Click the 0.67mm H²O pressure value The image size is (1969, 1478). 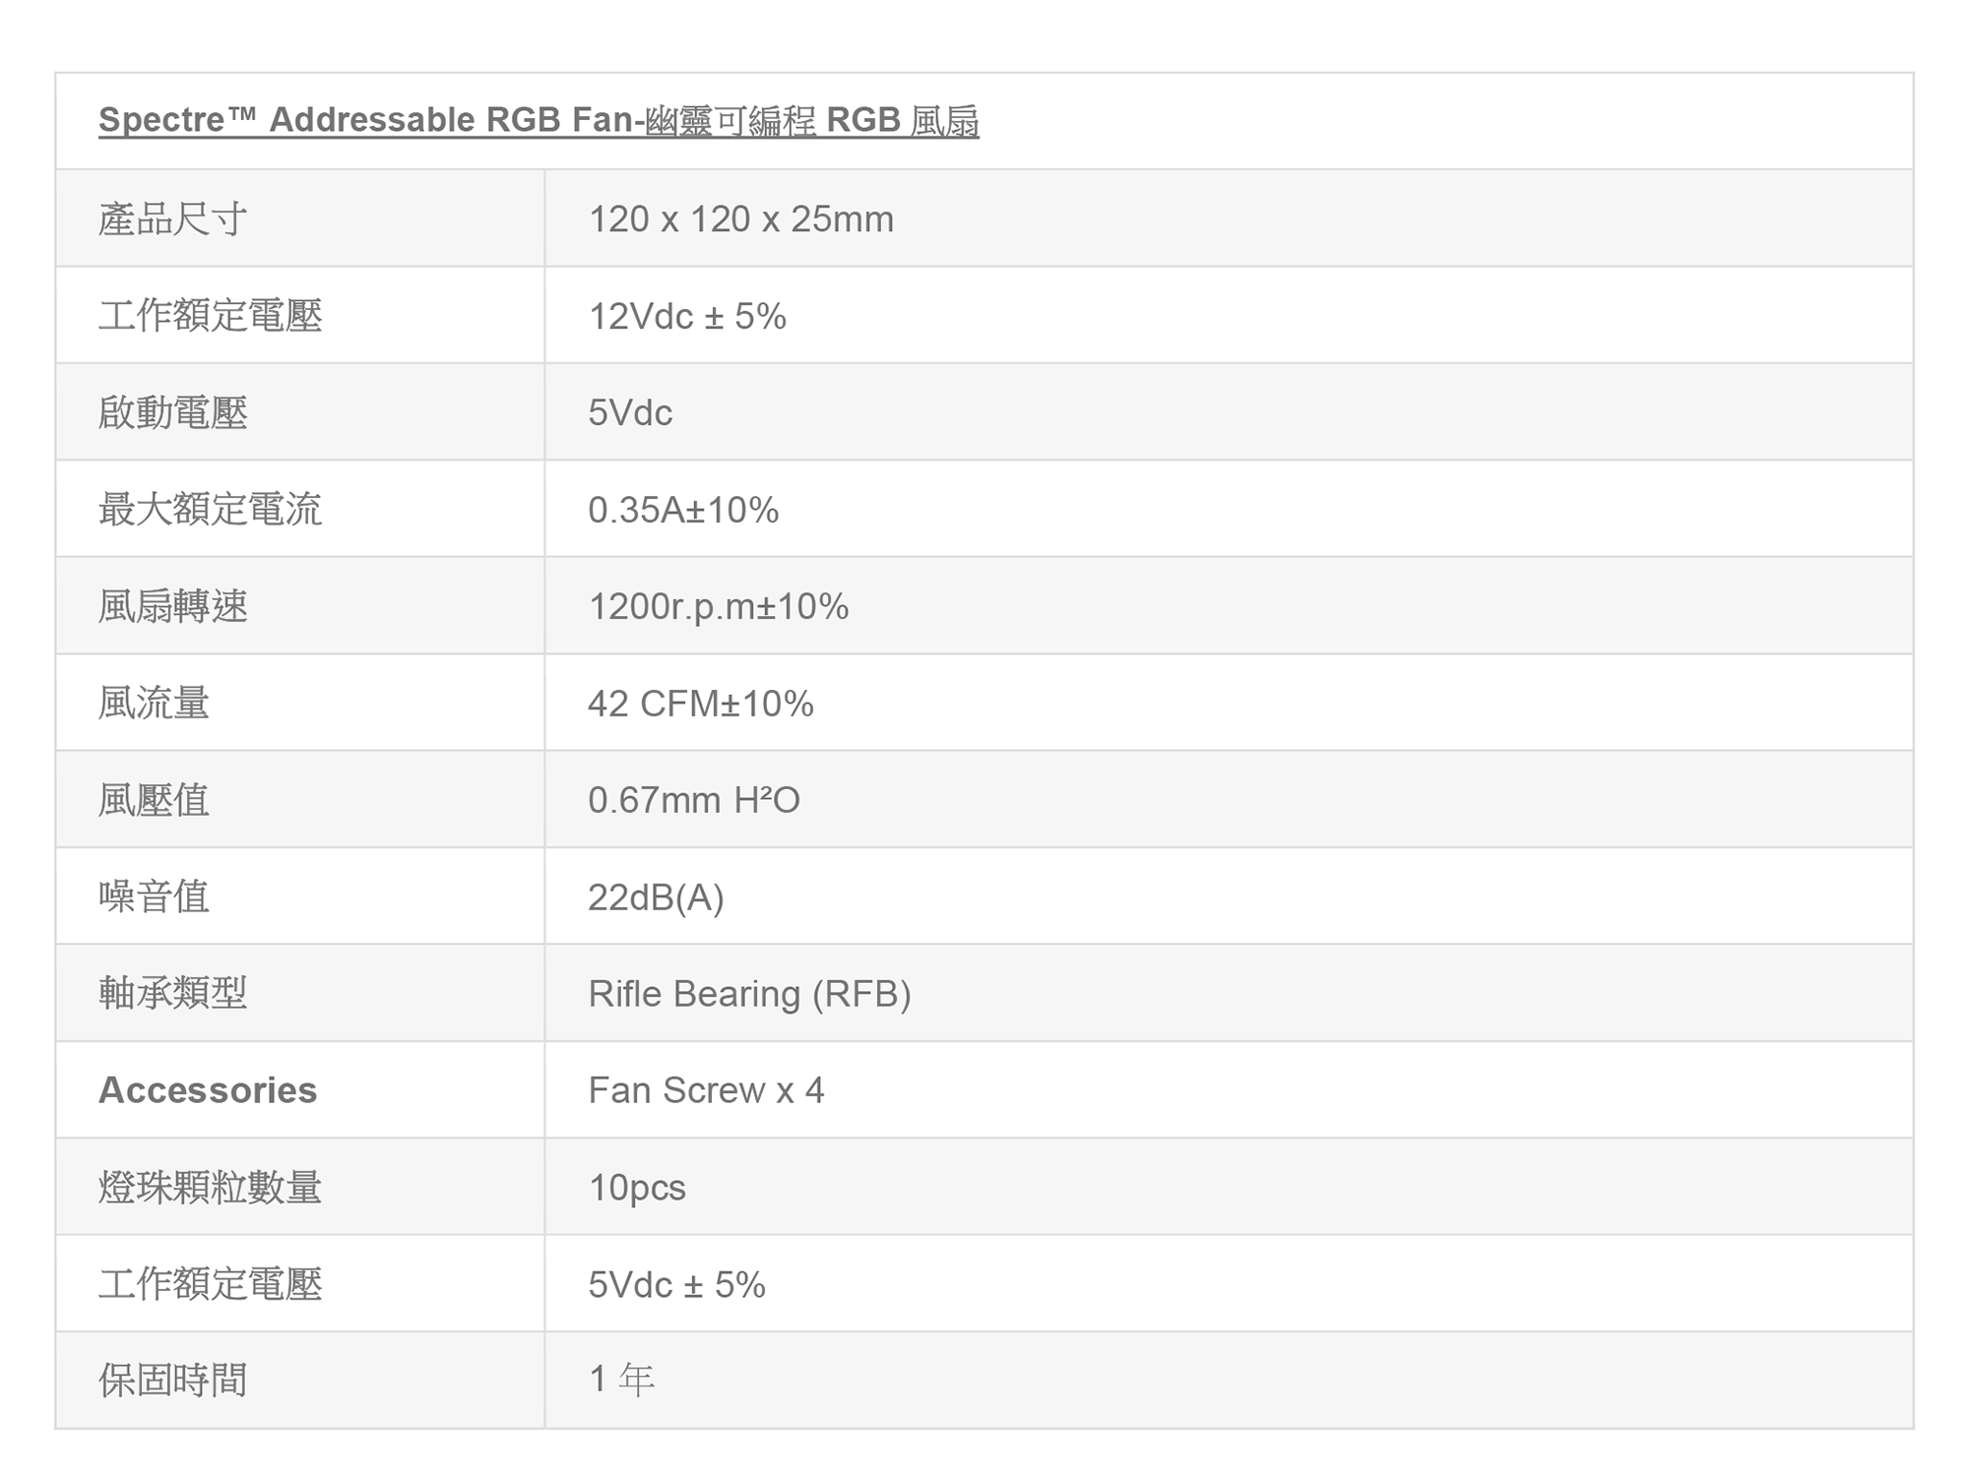coord(694,800)
